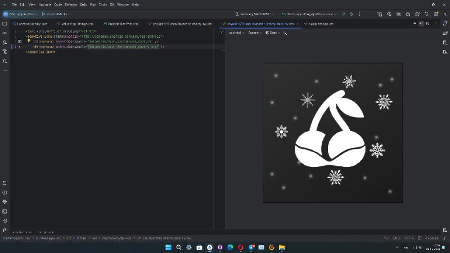The image size is (450, 253).
Task: Click TMessagesProj in the breadcrumb path
Action: pos(48,238)
